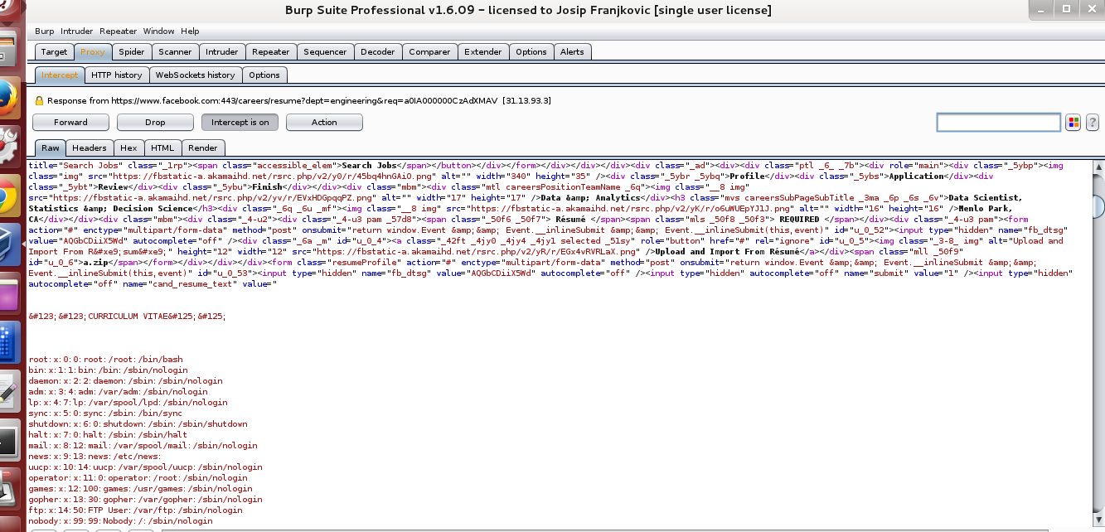Viewport: 1105px width, 532px height.
Task: Open the Scanner tab
Action: point(176,51)
